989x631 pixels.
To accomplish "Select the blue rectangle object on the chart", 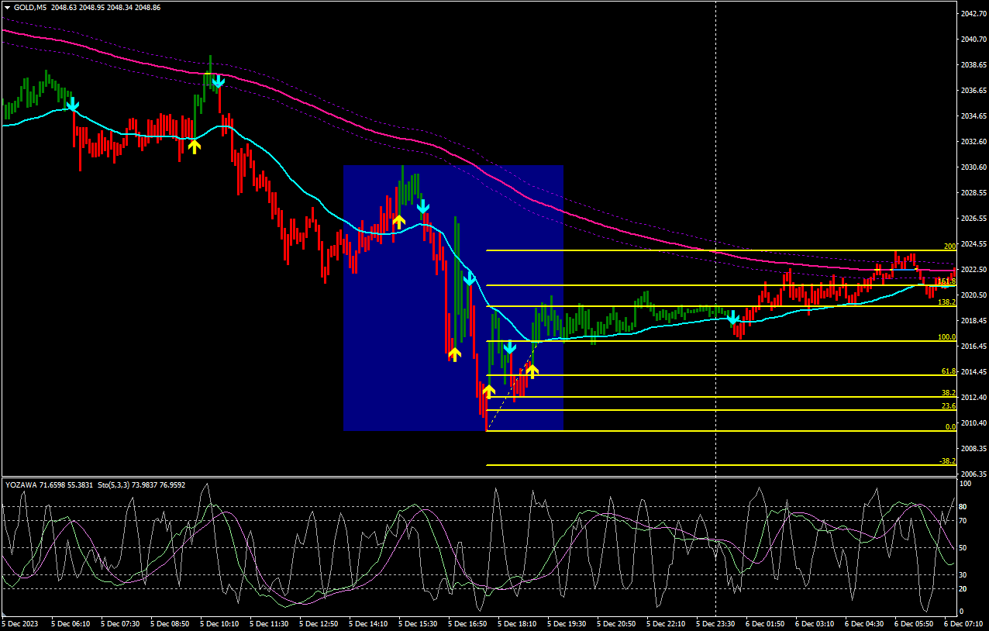I will point(453,298).
